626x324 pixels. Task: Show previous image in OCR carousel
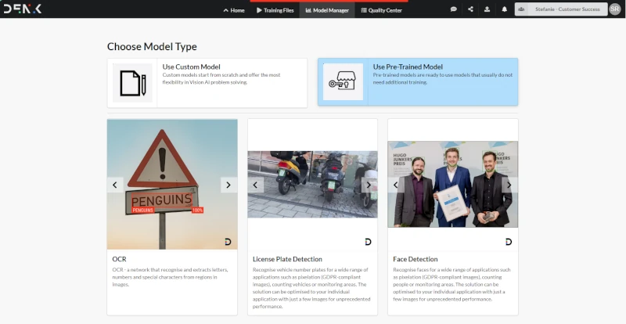(116, 185)
